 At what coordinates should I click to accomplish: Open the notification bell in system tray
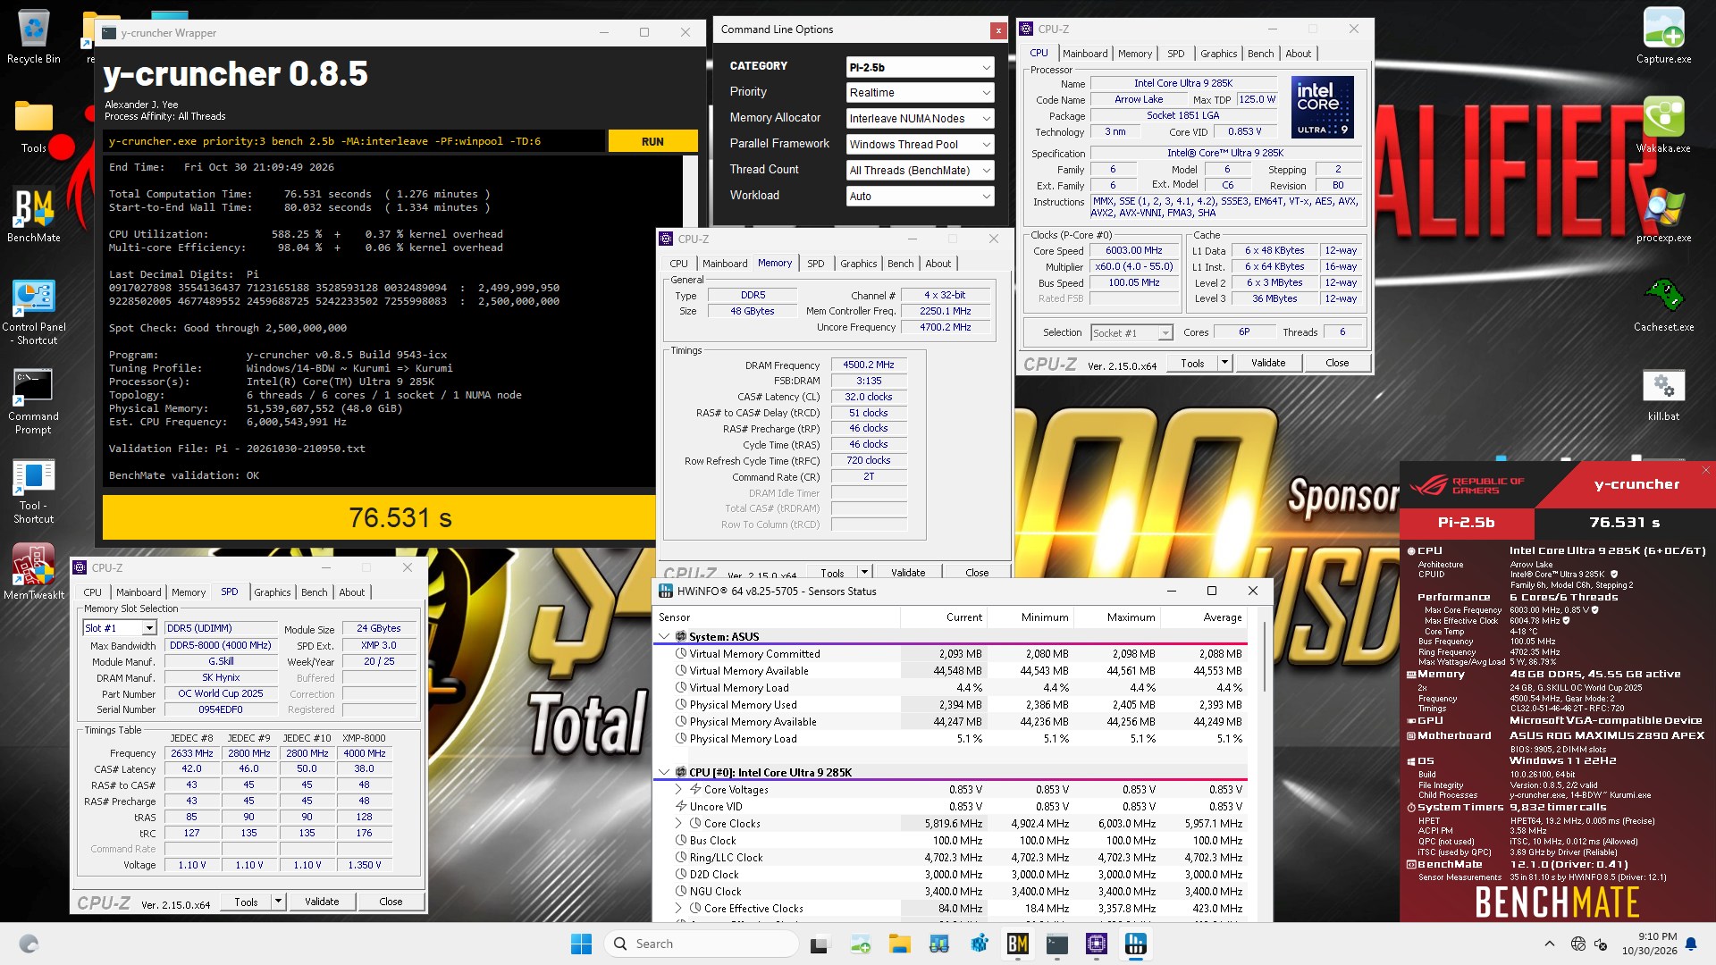(x=1691, y=944)
